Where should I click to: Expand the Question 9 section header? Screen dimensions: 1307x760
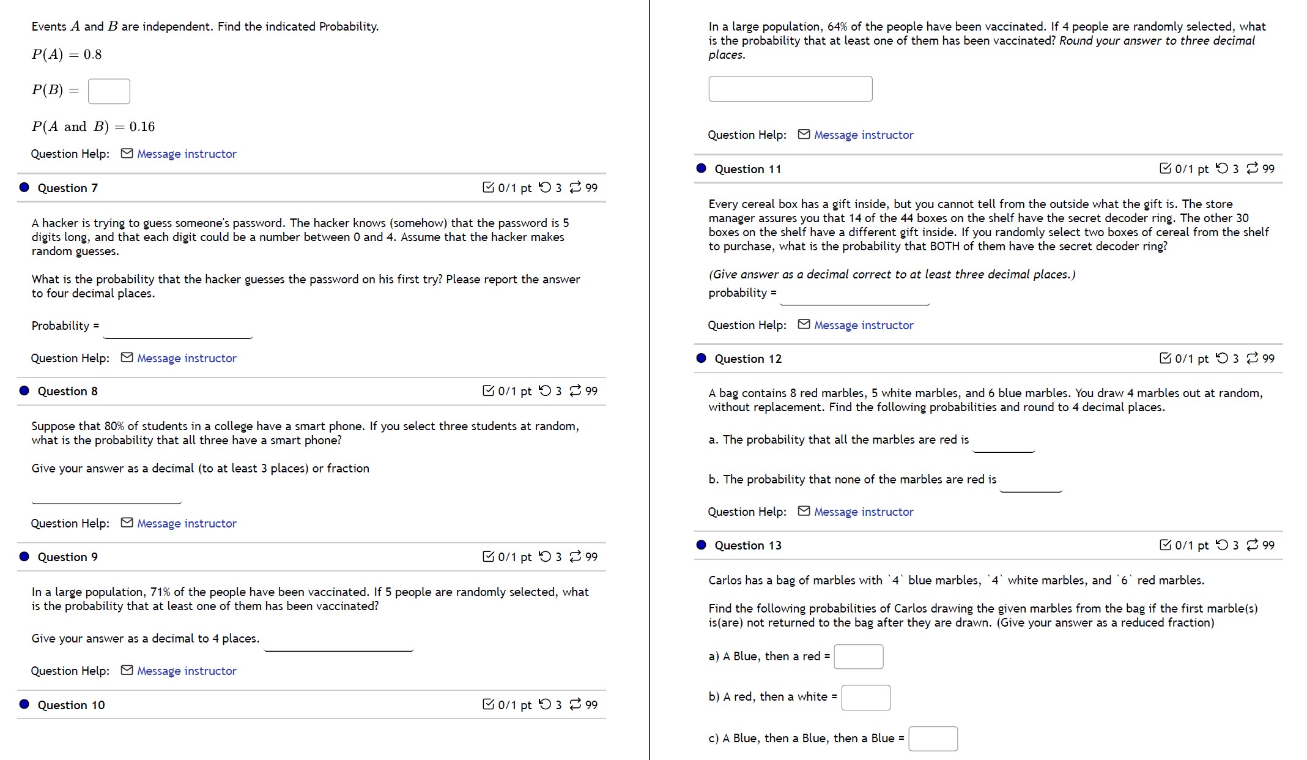[x=67, y=557]
